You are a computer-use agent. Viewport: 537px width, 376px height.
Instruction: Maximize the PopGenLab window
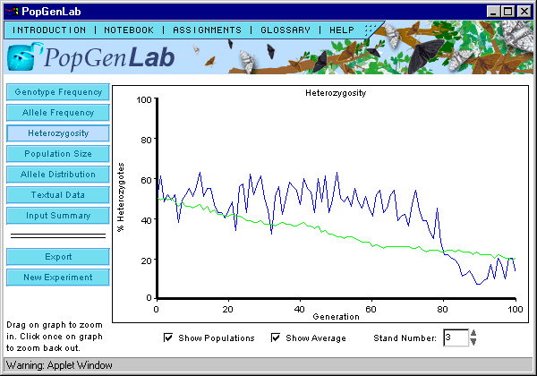pyautogui.click(x=508, y=12)
